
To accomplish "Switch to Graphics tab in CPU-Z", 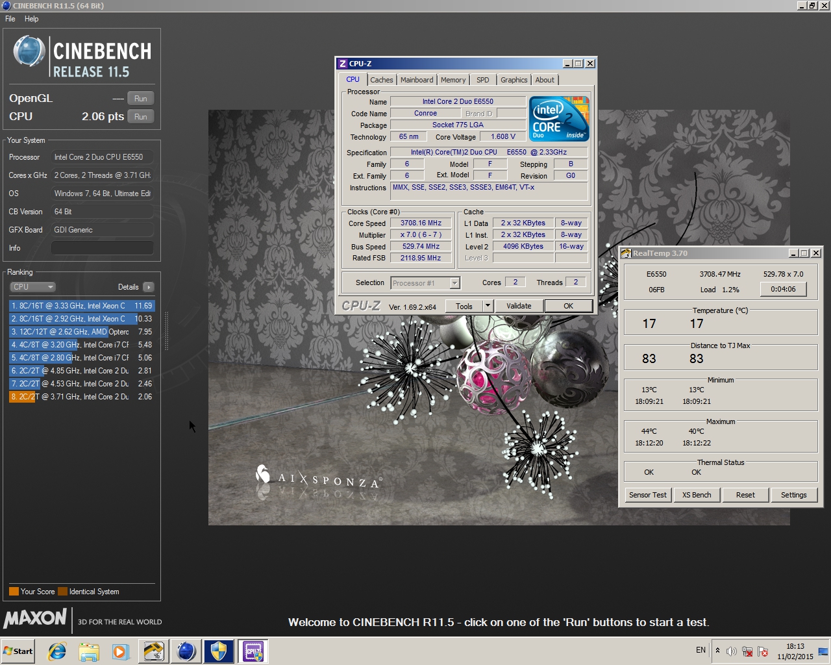I will pos(514,80).
